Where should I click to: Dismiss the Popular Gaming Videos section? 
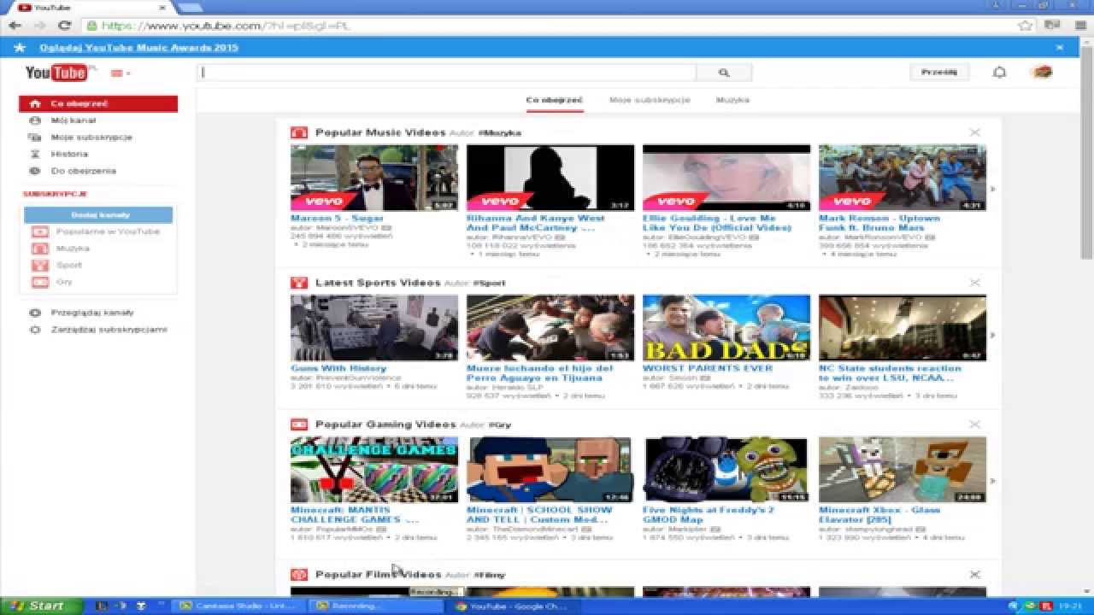tap(974, 425)
